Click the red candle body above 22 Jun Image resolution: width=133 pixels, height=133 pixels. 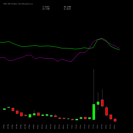102,103
